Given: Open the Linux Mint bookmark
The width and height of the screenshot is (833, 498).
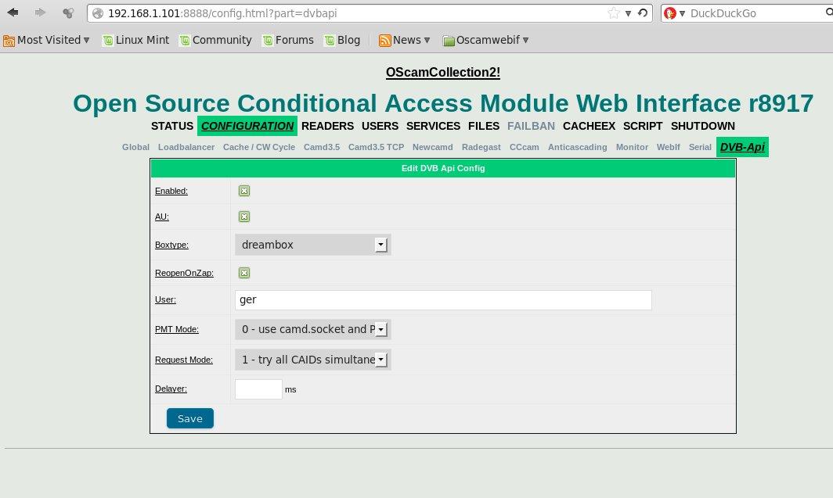Looking at the screenshot, I should click(x=136, y=41).
